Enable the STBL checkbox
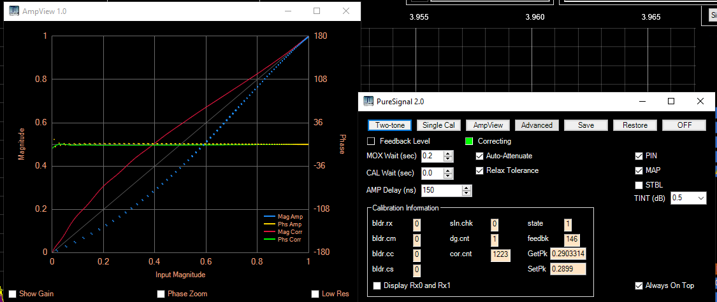The height and width of the screenshot is (302, 717). point(639,185)
